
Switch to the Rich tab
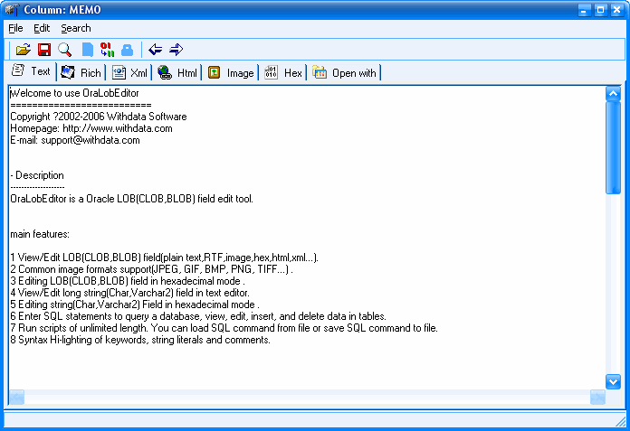pos(81,73)
